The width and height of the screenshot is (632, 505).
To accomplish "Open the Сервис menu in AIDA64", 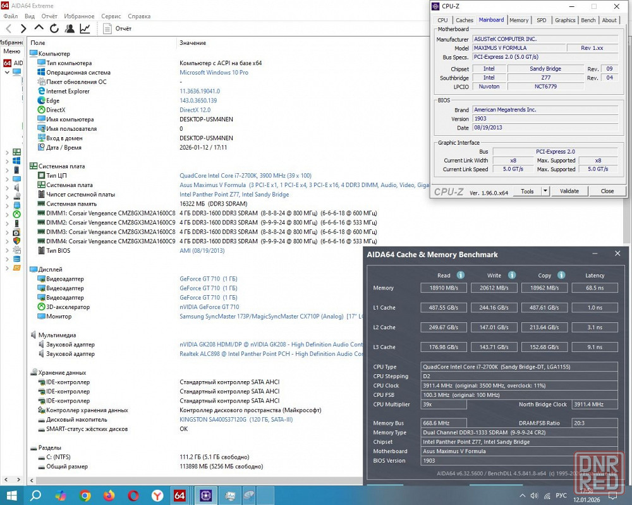I will pyautogui.click(x=111, y=16).
